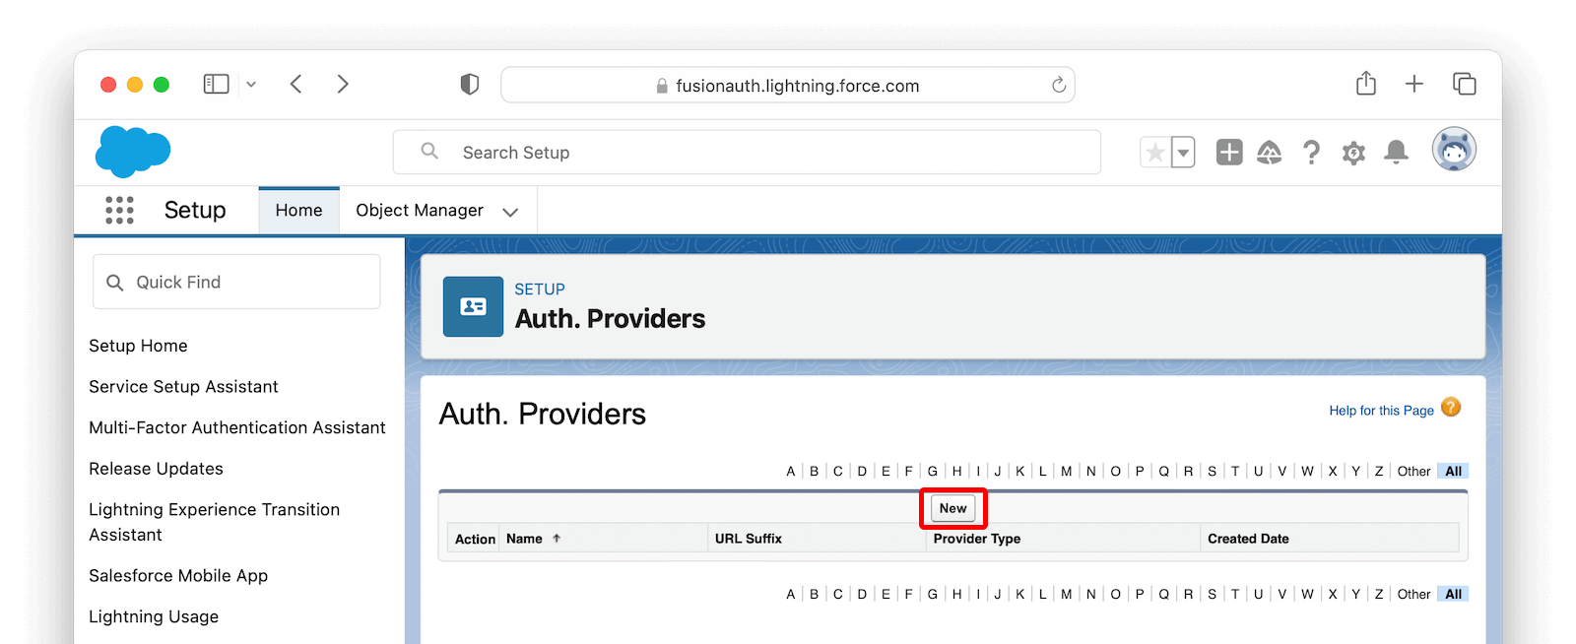Open Safari share menu
The height and width of the screenshot is (644, 1576).
coord(1366,84)
